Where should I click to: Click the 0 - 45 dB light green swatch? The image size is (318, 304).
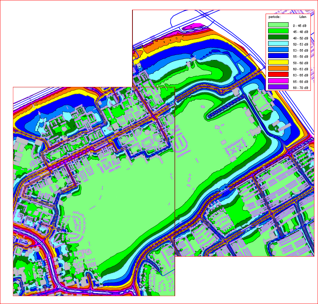tap(278, 25)
